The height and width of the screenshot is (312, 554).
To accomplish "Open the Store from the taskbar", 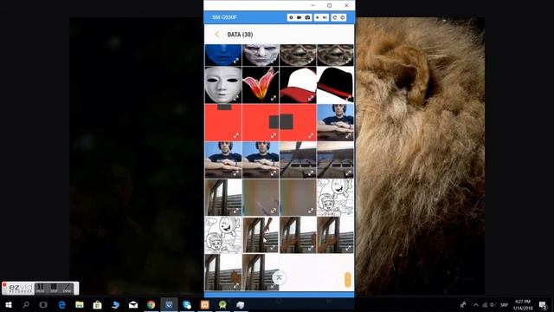I will [98, 304].
